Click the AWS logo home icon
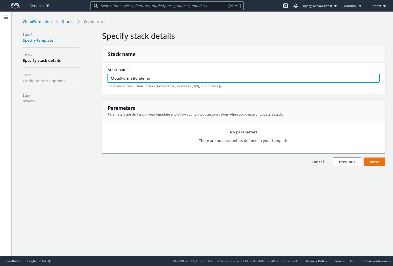393x266 pixels. pos(15,6)
